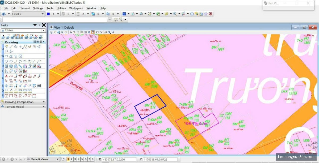Toggle view 1 button on

(x=68, y=159)
